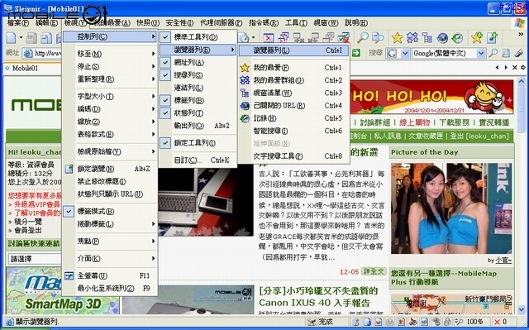Screen dimensions: 529x330
Task: Select 文字搜尋工具 menu entry
Action: click(294, 156)
